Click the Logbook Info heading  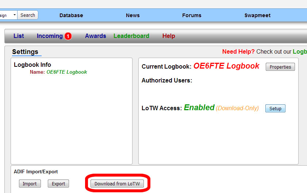click(32, 65)
